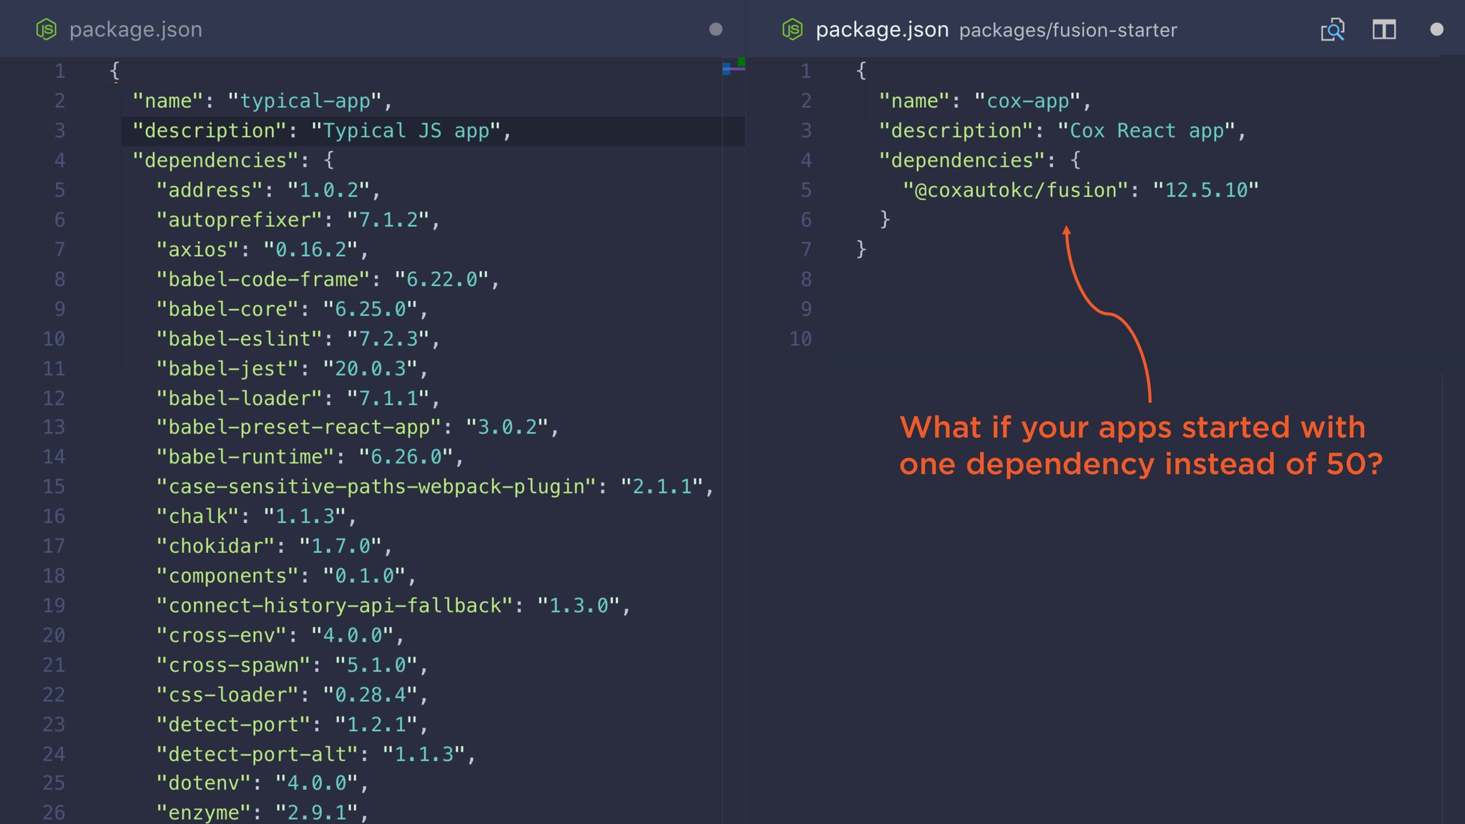This screenshot has width=1465, height=824.
Task: Click the unsaved dot on right package.json tab
Action: [x=1436, y=29]
